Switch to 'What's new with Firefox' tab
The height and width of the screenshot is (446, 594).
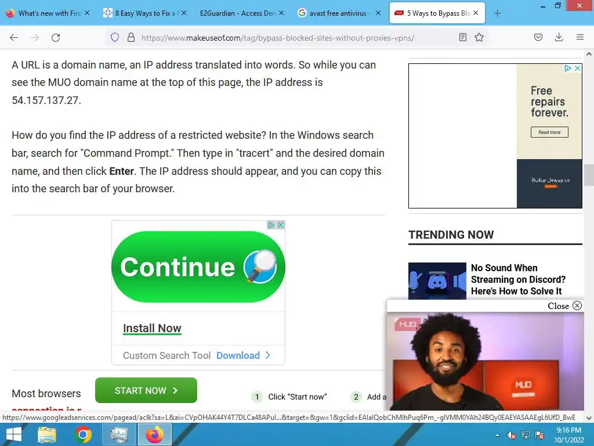[49, 13]
